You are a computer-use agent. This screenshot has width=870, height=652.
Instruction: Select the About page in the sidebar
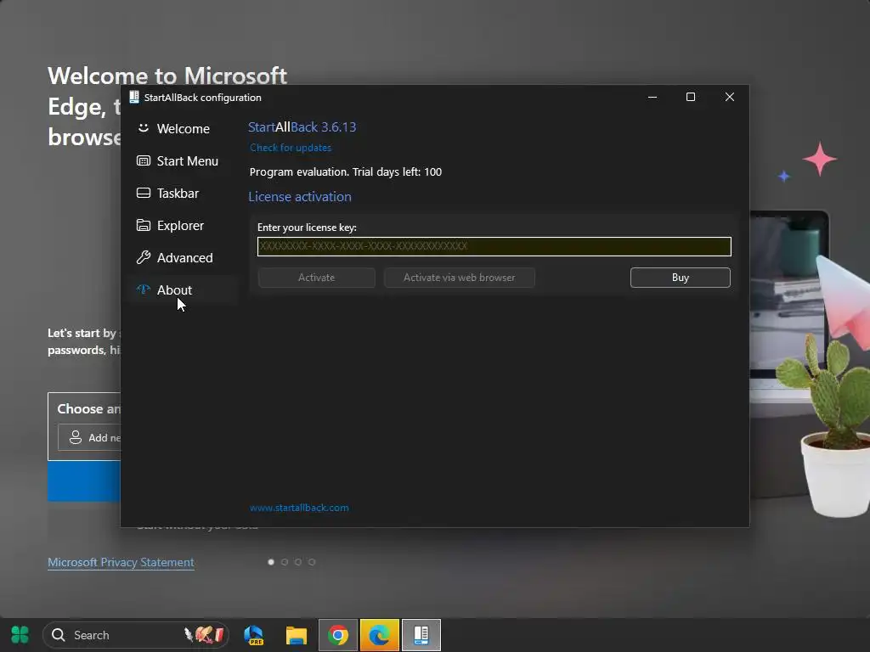[x=184, y=289]
